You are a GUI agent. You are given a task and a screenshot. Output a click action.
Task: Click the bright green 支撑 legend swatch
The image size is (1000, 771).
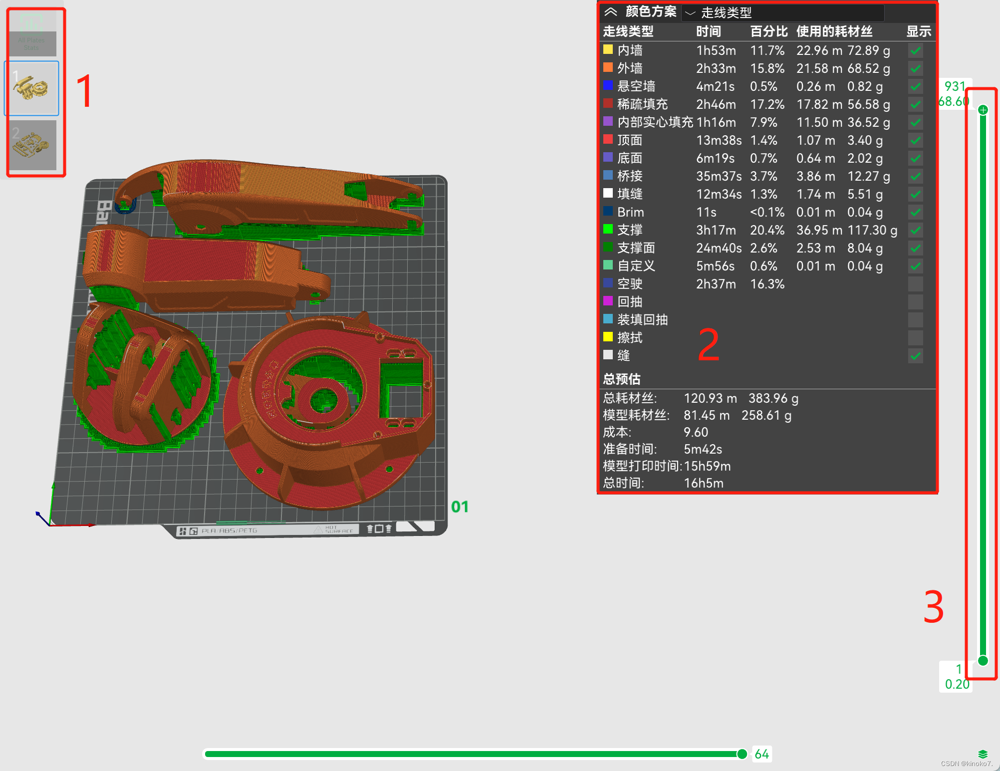click(x=608, y=229)
